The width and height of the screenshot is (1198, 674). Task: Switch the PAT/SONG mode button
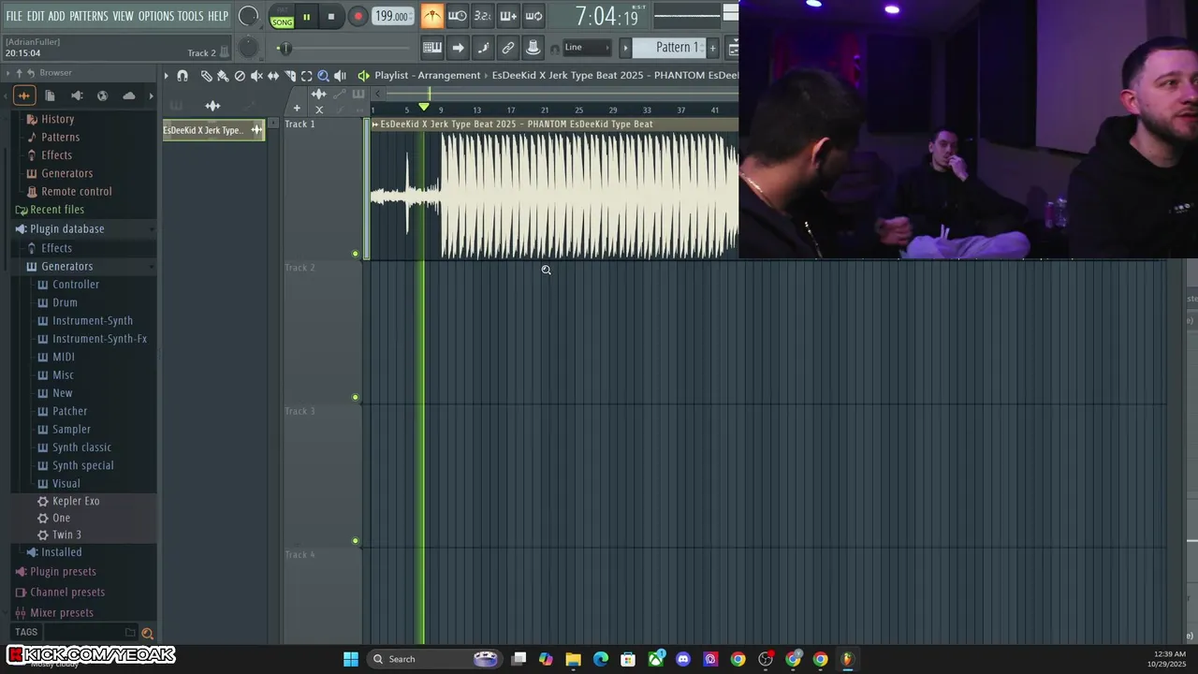pos(282,17)
